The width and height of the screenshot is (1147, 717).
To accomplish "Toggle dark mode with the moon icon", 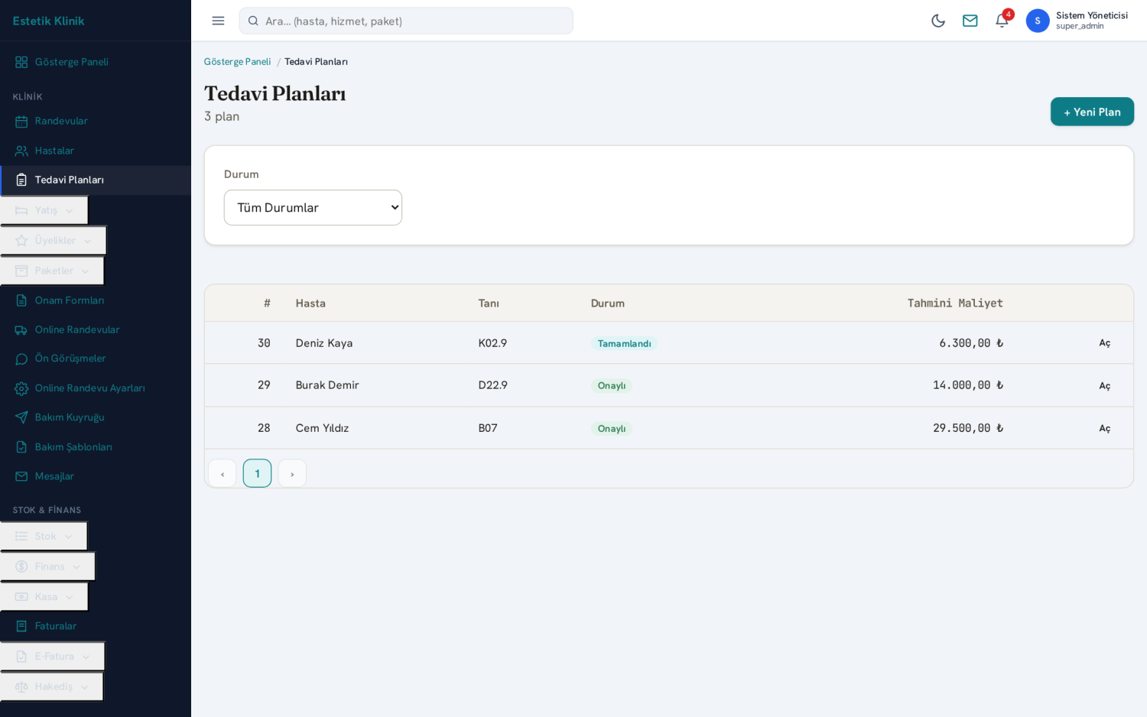I will pyautogui.click(x=938, y=21).
